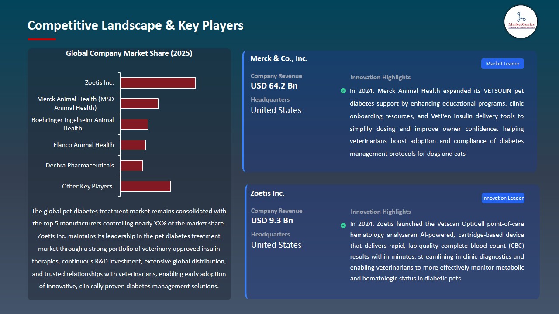Select the Other Key Players bar
Image resolution: width=559 pixels, height=314 pixels.
146,186
